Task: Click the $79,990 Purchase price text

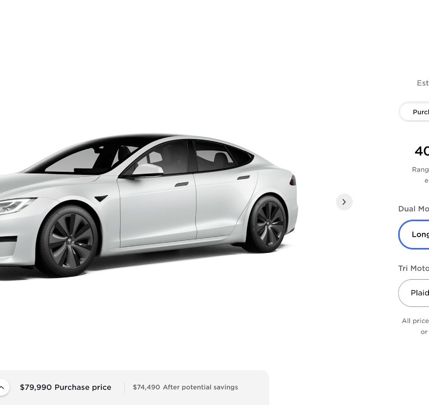Action: (x=66, y=387)
